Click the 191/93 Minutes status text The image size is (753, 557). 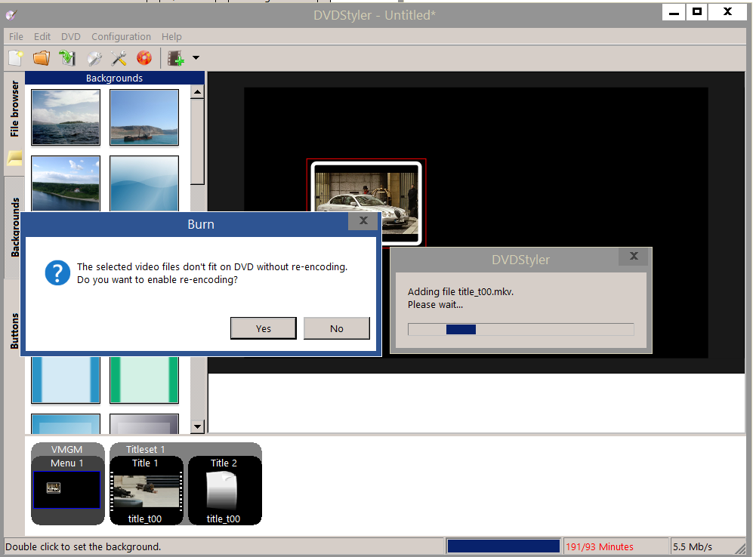click(x=600, y=547)
